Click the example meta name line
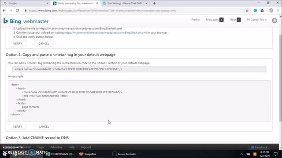This screenshot has height=158, width=282. point(72,92)
